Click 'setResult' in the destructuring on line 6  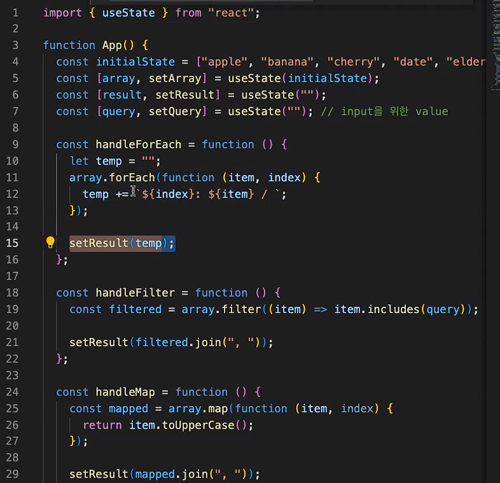click(185, 95)
